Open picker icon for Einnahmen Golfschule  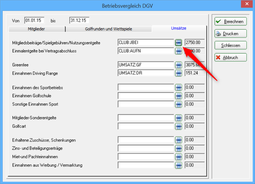tap(178, 96)
